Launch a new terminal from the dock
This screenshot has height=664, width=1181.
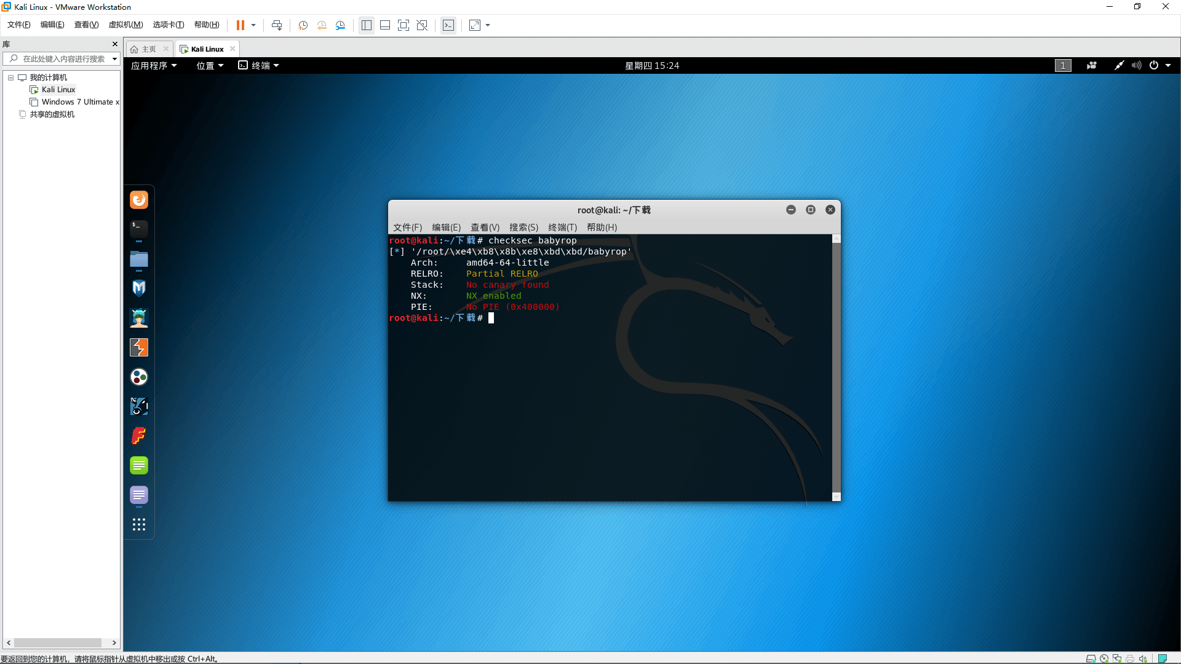[138, 229]
